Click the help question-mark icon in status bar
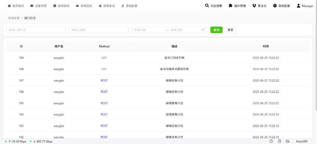Screen dimensions: 317x144 [271, 141]
